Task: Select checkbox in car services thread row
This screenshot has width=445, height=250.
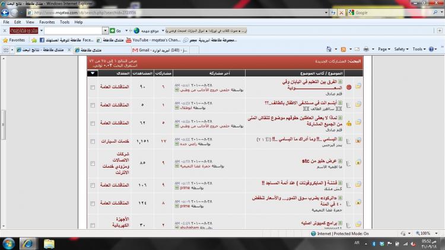Action: pos(92,142)
